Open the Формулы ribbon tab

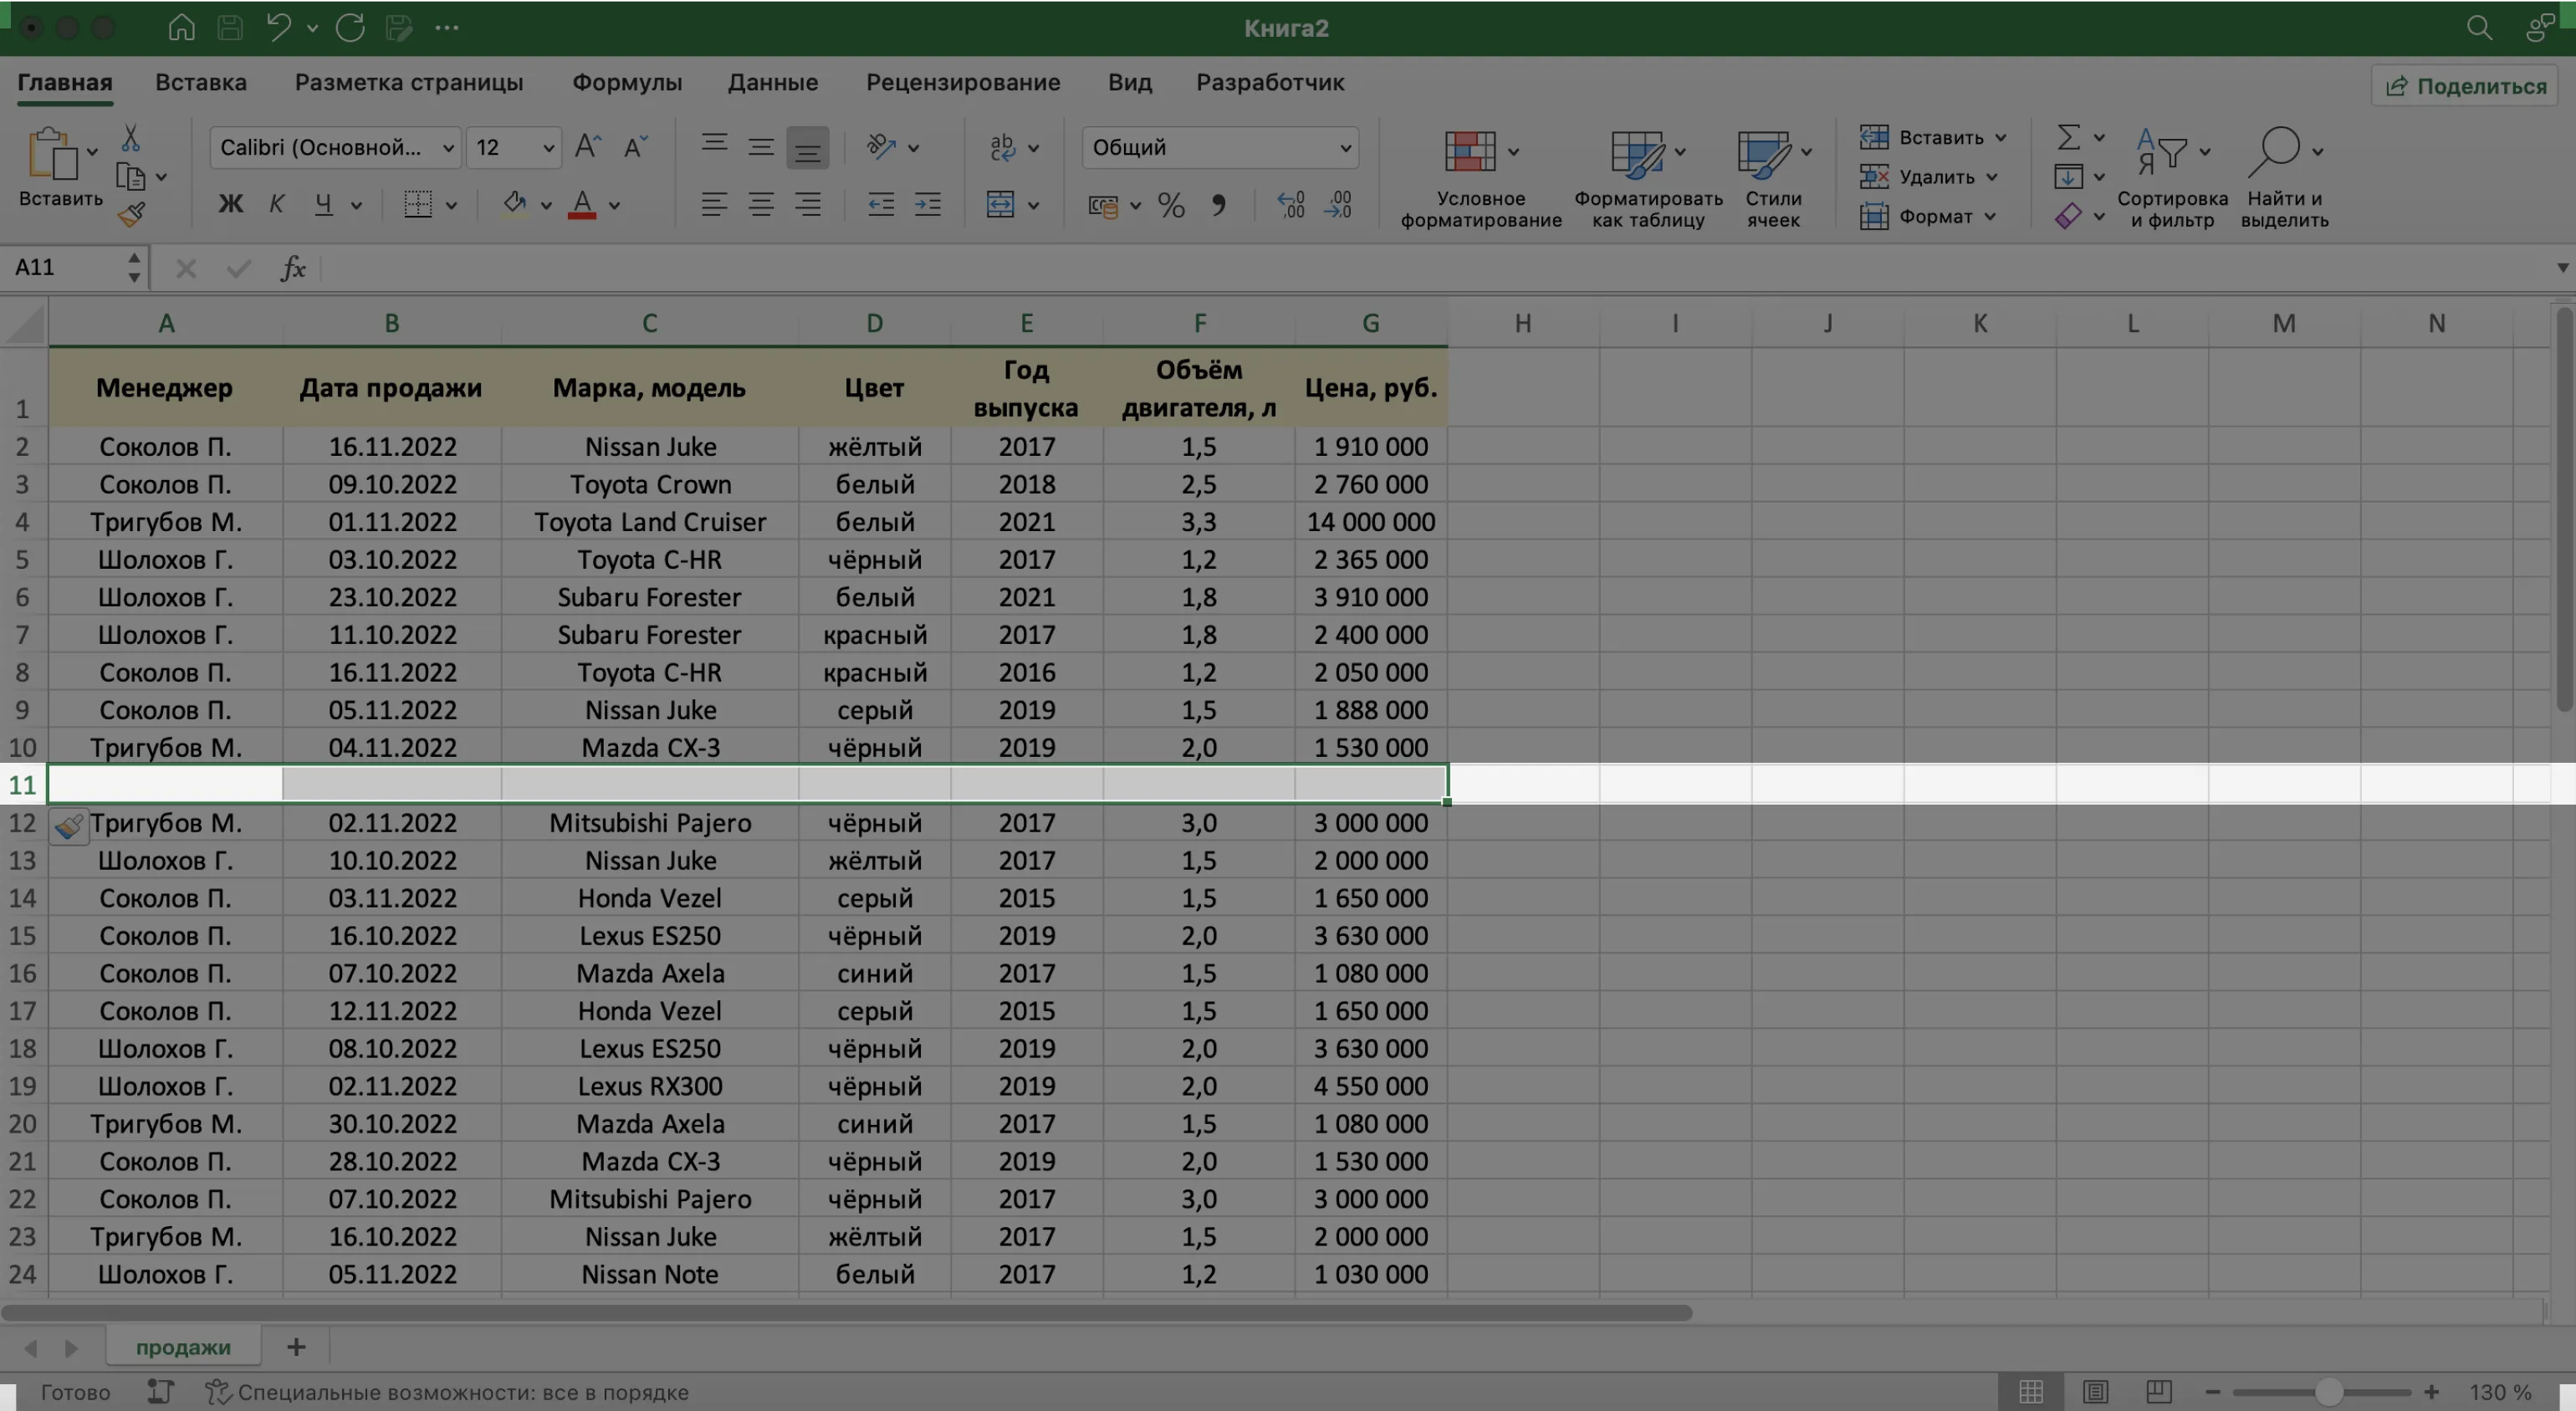[x=626, y=83]
